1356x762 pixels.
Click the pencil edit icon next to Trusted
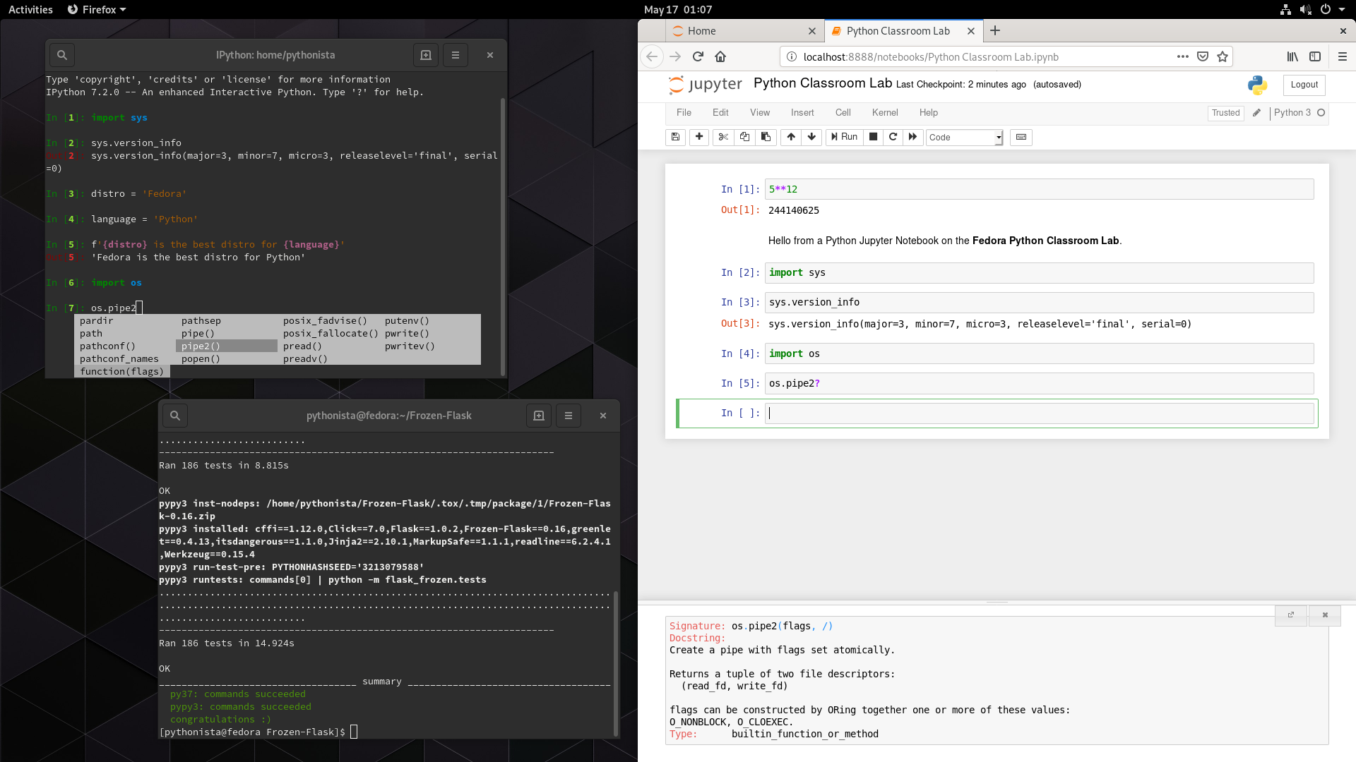(1256, 113)
